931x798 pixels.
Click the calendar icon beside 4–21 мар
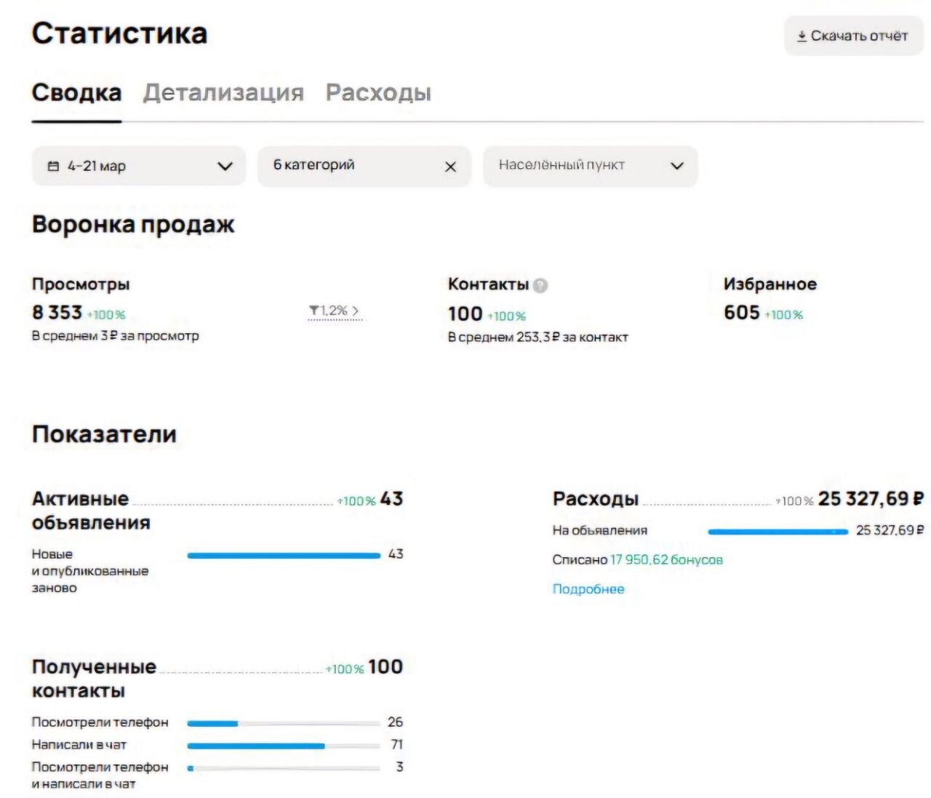[x=53, y=167]
